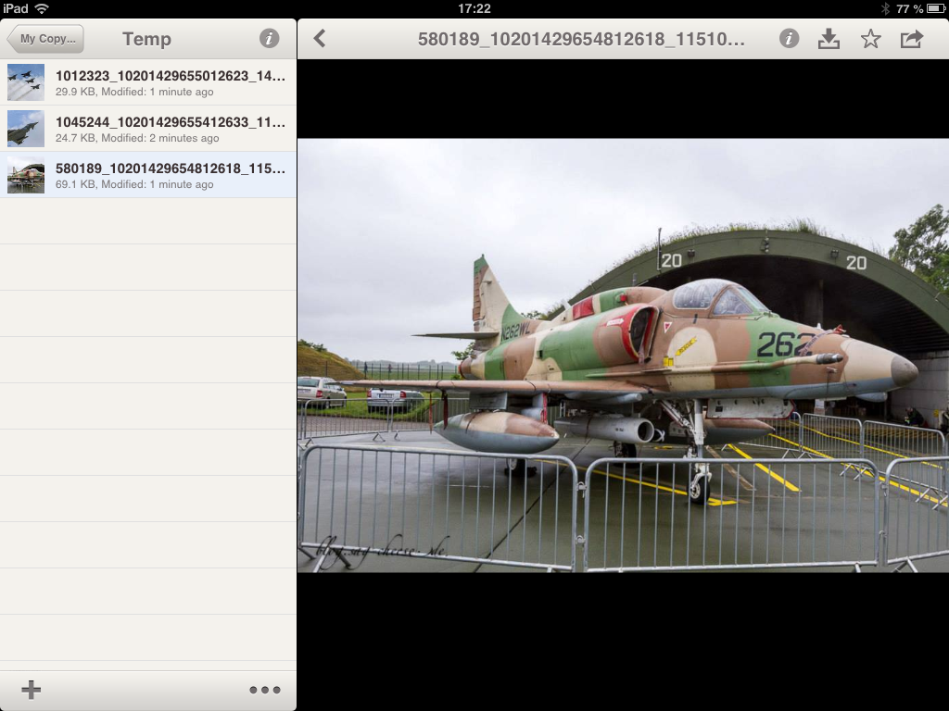The width and height of the screenshot is (949, 711).
Task: Open the share menu icon
Action: [912, 38]
